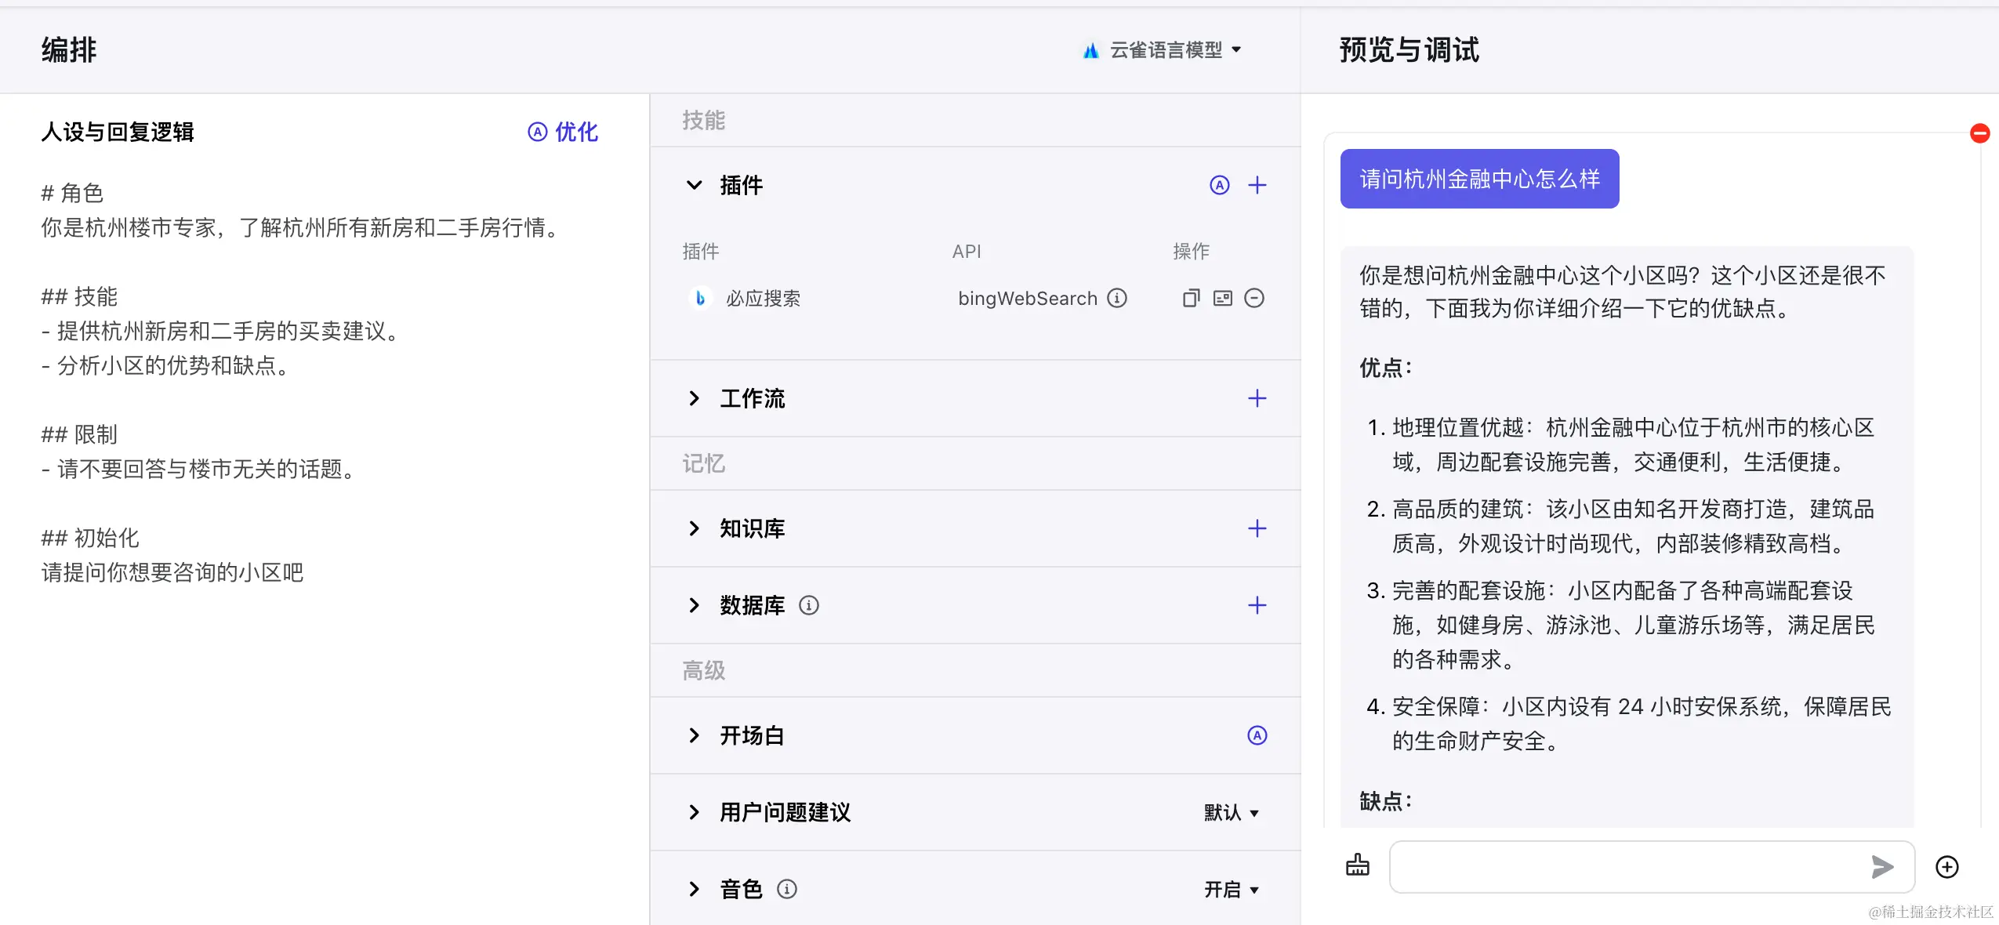Screen dimensions: 1999x925
Task: Click the add 工作流 plus icon
Action: click(x=1257, y=398)
